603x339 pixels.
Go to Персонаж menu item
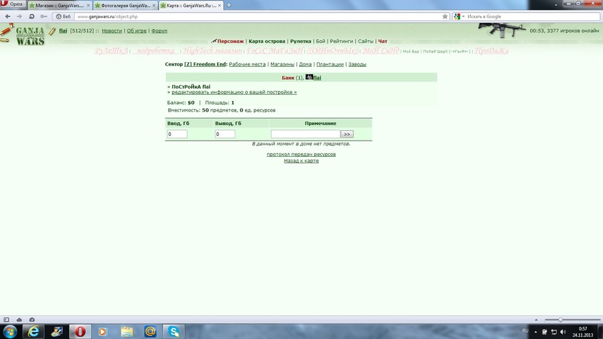pyautogui.click(x=230, y=41)
